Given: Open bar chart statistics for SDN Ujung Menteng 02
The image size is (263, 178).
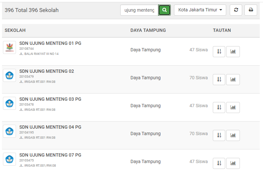Looking at the screenshot, I should click(x=233, y=80).
